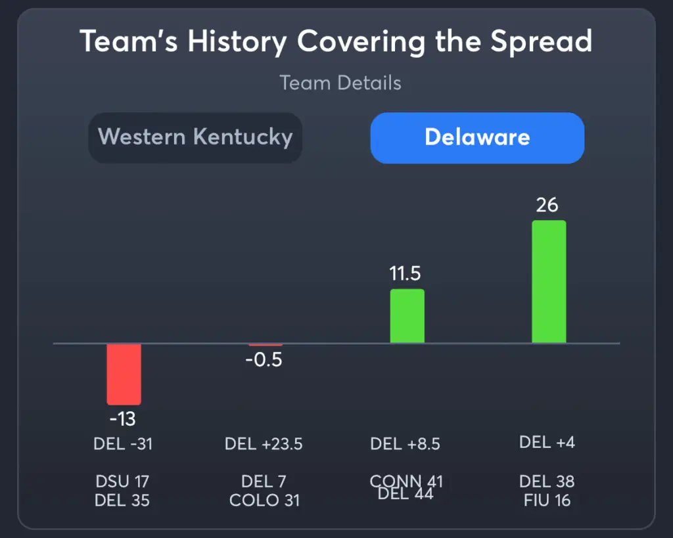Open the DSU 17 game score
The image size is (673, 538).
122,482
